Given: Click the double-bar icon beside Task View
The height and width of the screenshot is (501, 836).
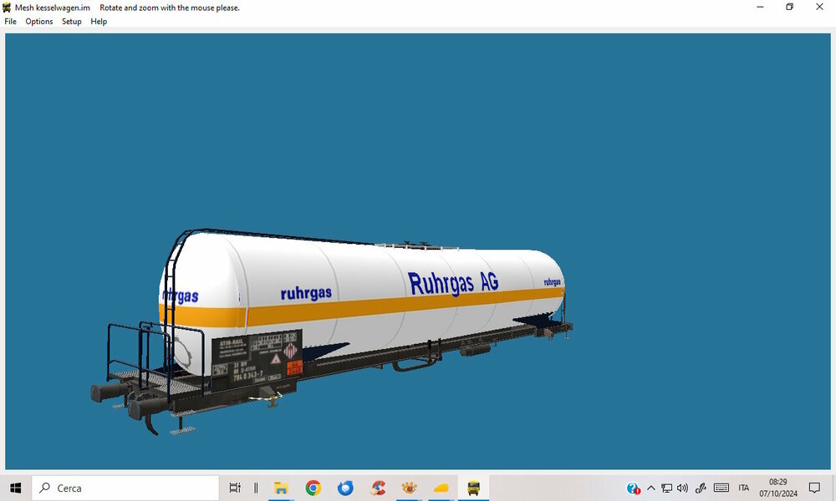Looking at the screenshot, I should point(256,488).
